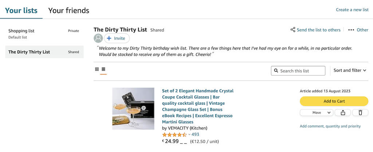373x152 pixels.
Task: View the 493 ratings link
Action: [x=195, y=135]
